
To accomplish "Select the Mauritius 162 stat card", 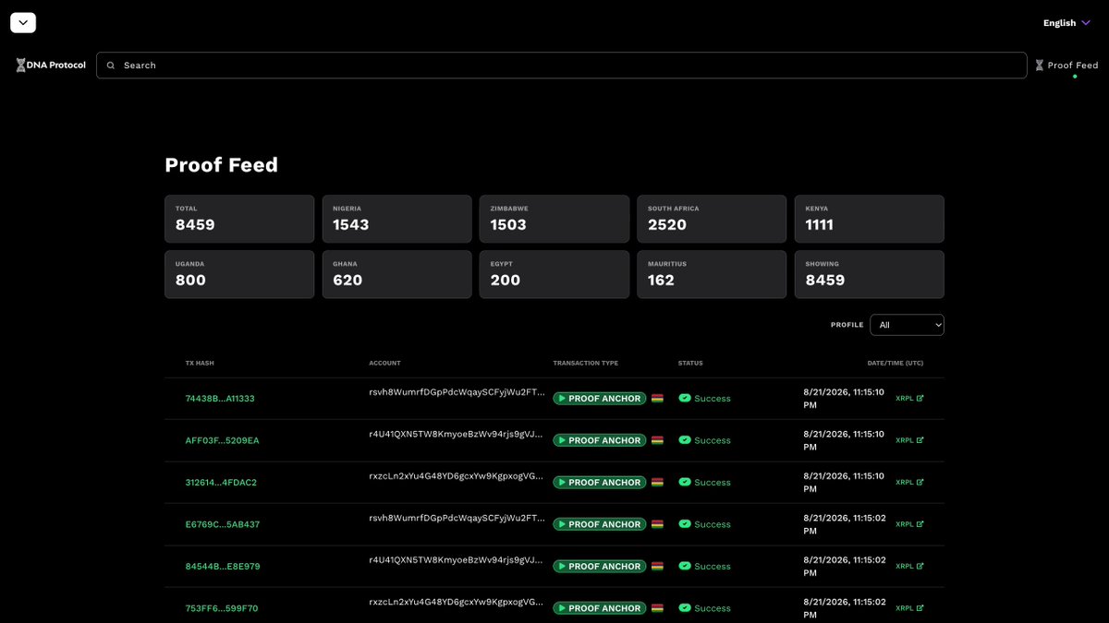I will point(712,274).
